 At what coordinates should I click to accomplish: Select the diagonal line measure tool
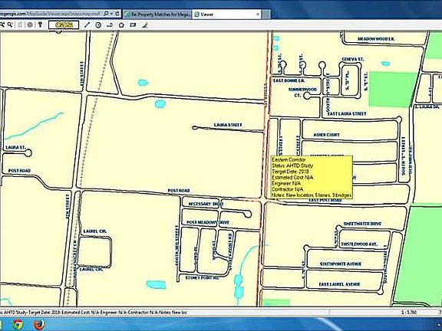tap(87, 25)
